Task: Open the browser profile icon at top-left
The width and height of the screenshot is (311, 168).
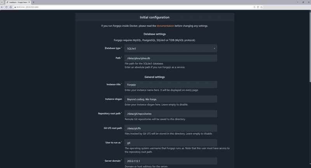Action: (x=2, y=2)
